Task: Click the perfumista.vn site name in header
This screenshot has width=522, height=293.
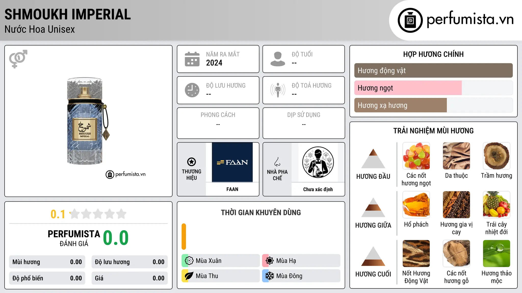Action: pyautogui.click(x=470, y=19)
